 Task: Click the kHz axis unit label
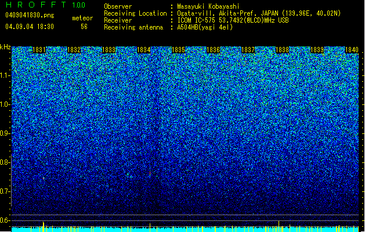[5, 47]
